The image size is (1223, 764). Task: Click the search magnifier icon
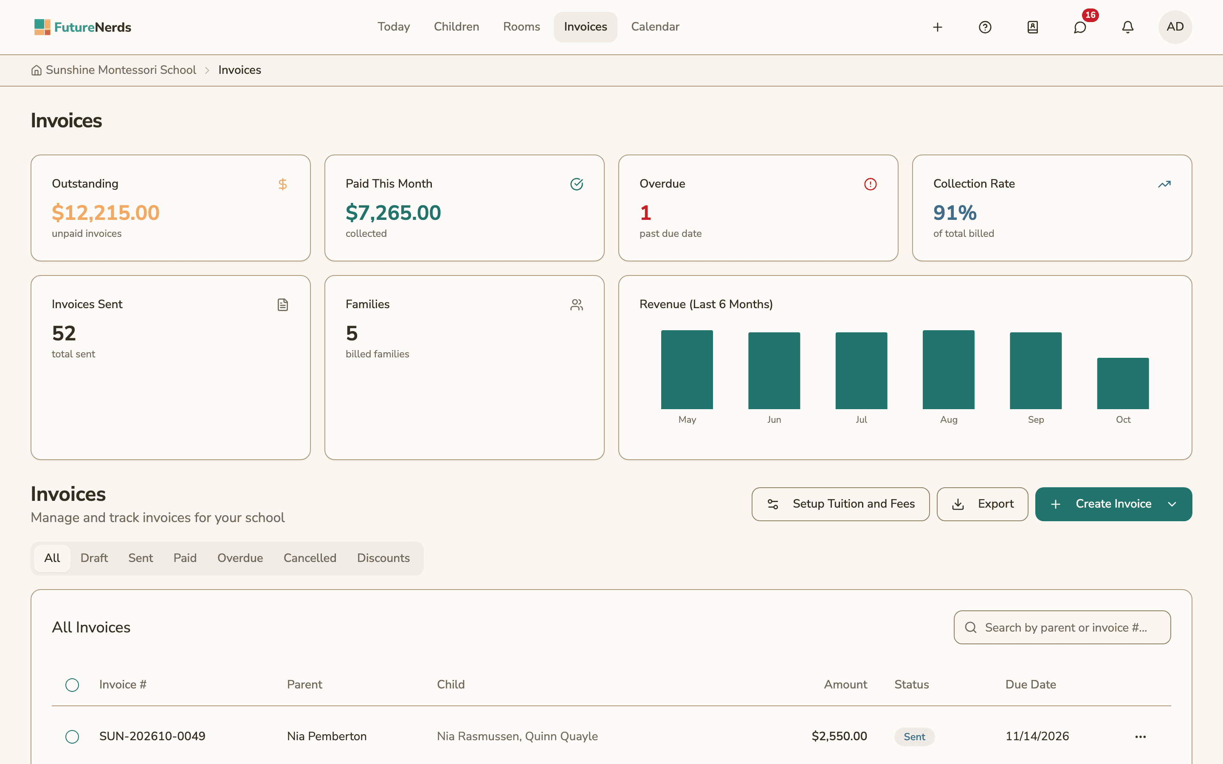pos(970,628)
